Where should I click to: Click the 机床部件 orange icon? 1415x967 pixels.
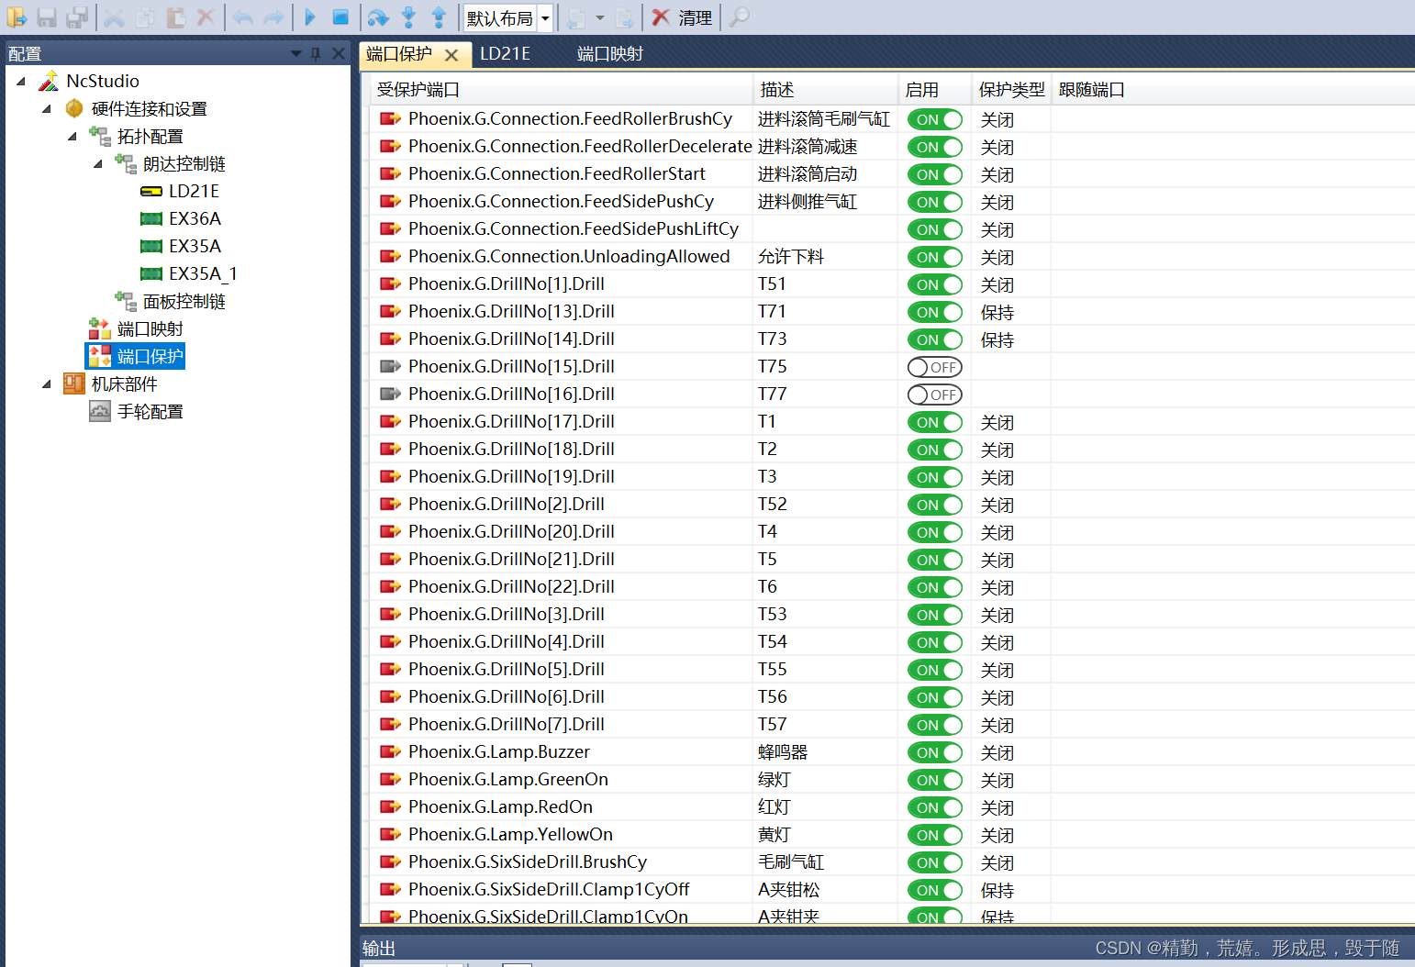click(74, 383)
